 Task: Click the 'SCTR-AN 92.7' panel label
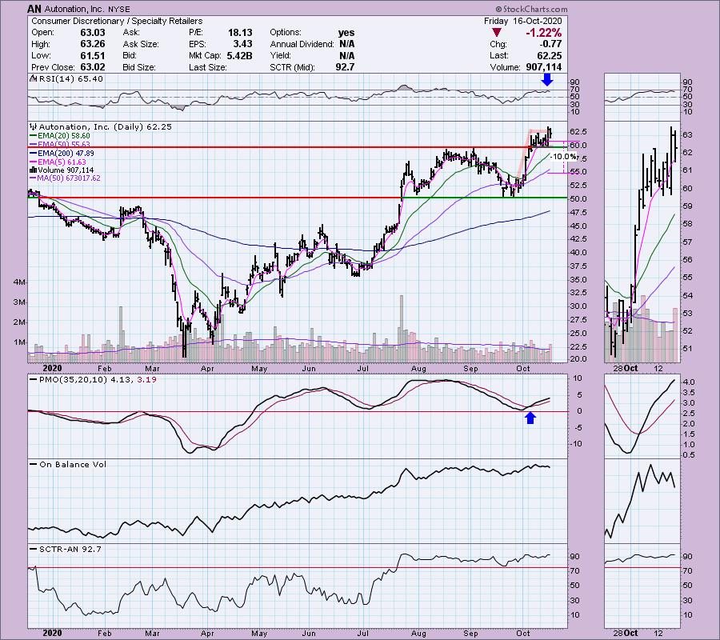(x=70, y=550)
